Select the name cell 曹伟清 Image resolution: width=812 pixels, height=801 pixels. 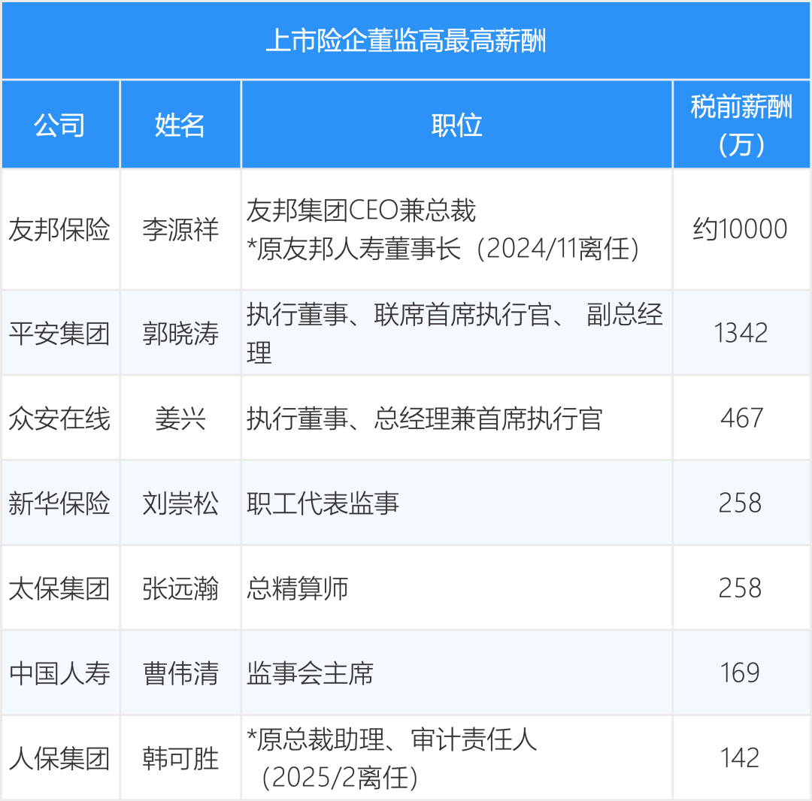pyautogui.click(x=180, y=673)
